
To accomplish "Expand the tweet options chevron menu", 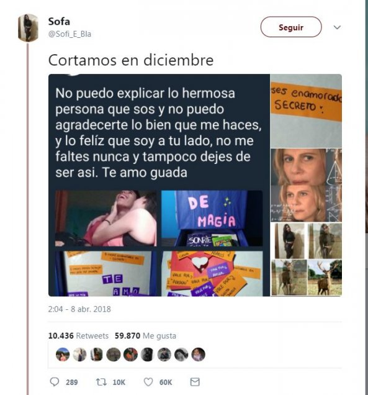I will (337, 27).
